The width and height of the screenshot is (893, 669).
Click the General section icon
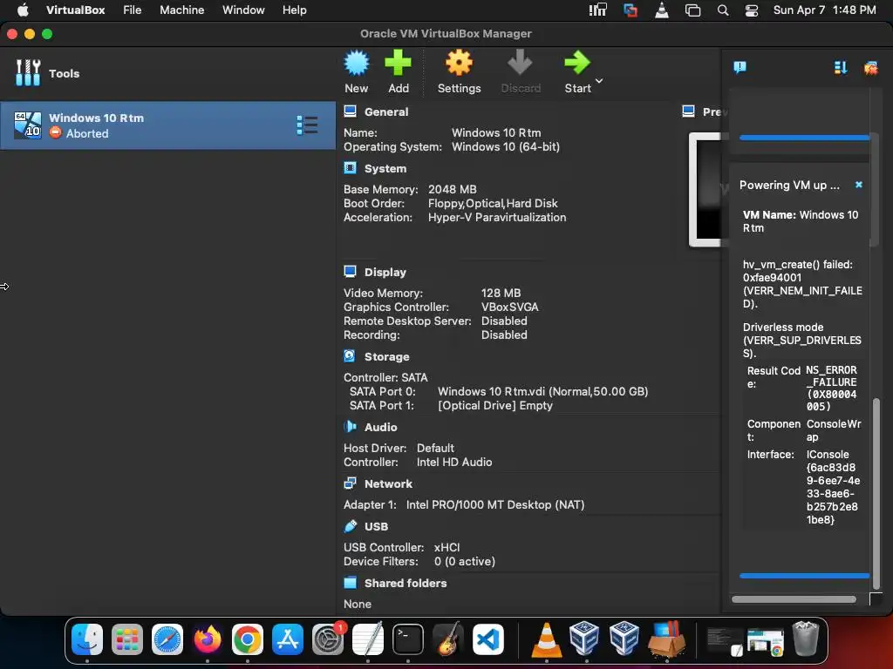pyautogui.click(x=351, y=111)
